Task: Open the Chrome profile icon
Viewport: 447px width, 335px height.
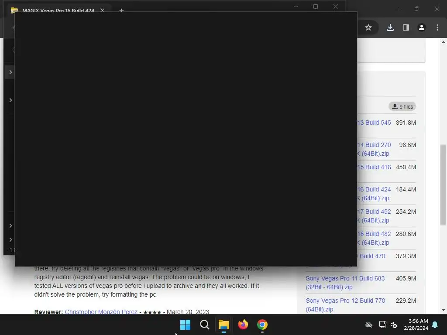Action: coord(422,27)
